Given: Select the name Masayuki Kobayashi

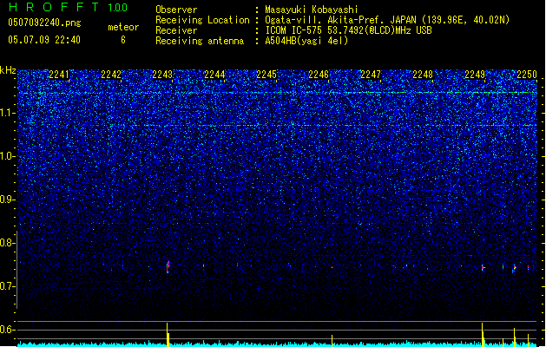Looking at the screenshot, I should pos(312,10).
